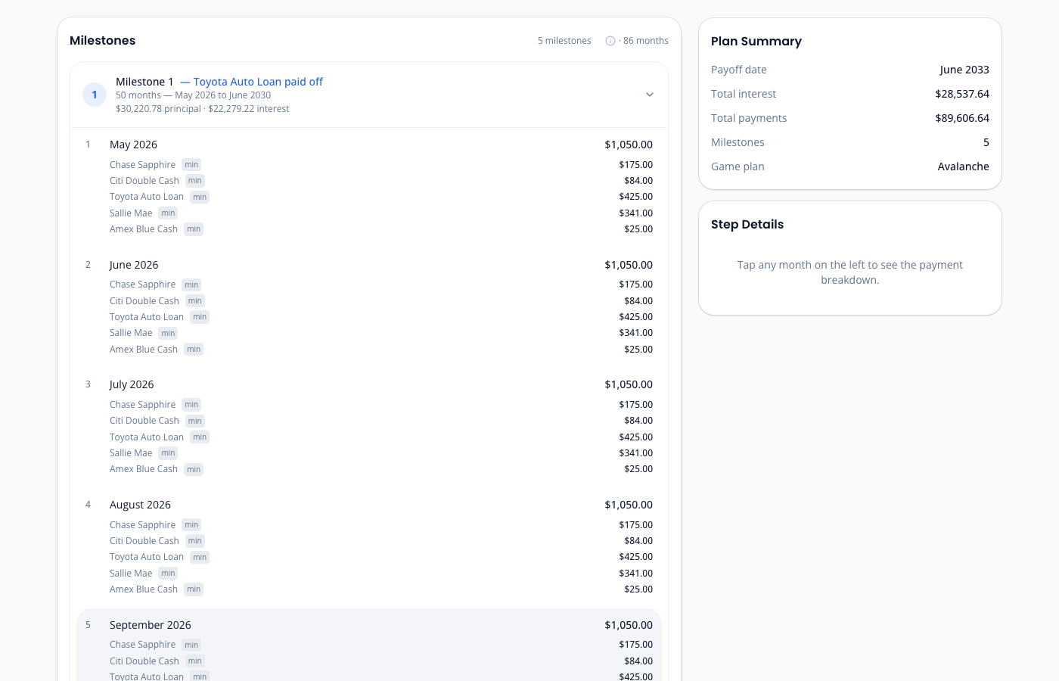1059x681 pixels.
Task: Click Sallie Mae's min badge in May 2026
Action: [x=167, y=213]
